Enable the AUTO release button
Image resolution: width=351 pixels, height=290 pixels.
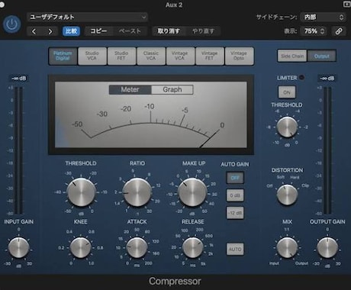click(x=235, y=249)
